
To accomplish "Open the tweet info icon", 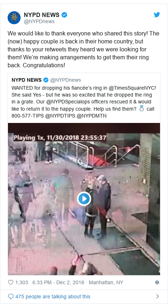I will (157, 282).
